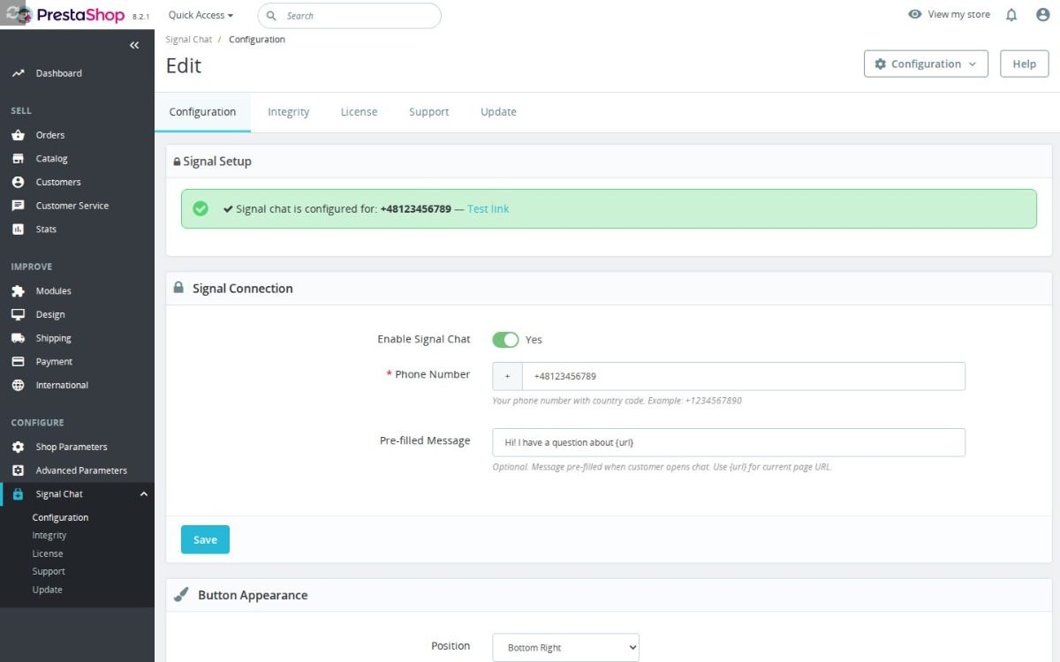
Task: Open Integrity under Signal Chat in the sidebar
Action: pyautogui.click(x=49, y=536)
